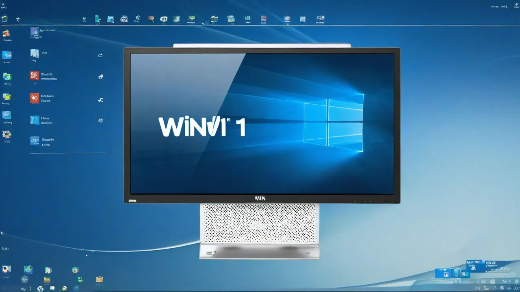The width and height of the screenshot is (520, 292).
Task: Open the yellow folder icon above the taskbar
Action: [x=100, y=279]
